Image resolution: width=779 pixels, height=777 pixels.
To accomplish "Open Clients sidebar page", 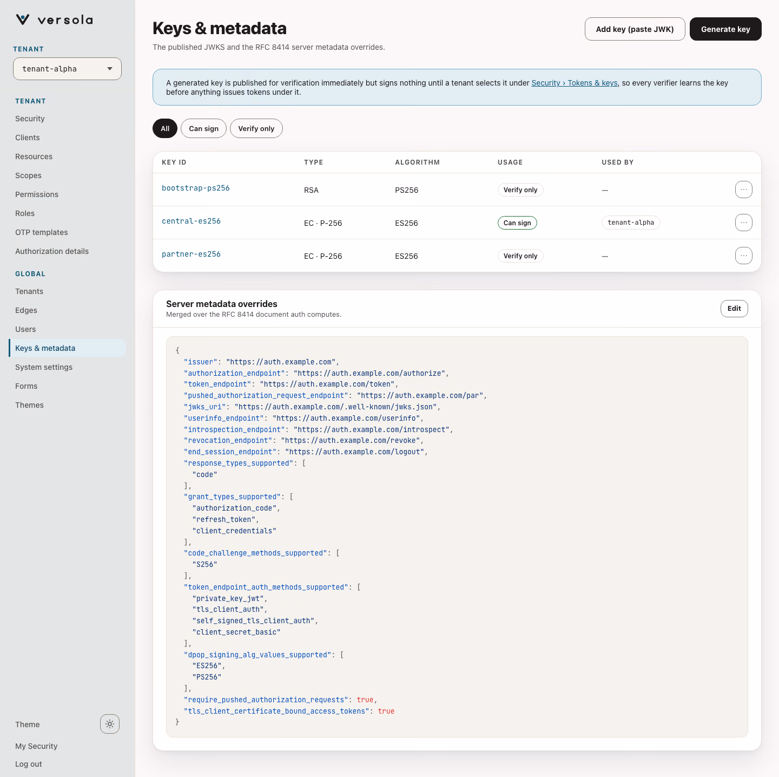I will click(28, 138).
